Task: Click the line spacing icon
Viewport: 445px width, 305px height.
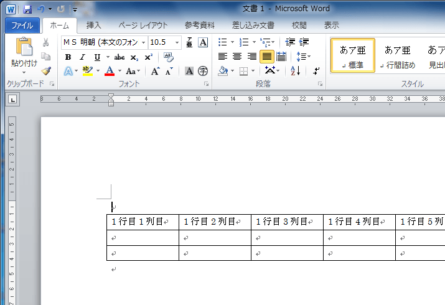Action: (301, 57)
